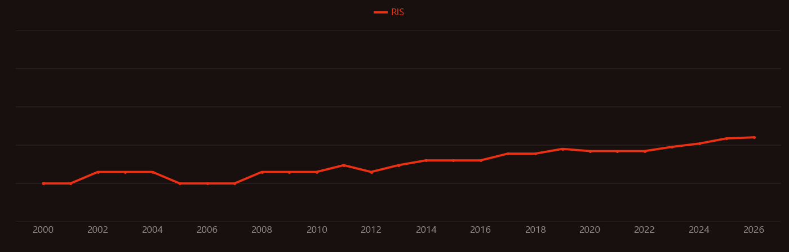
Task: Click the 2024 x-axis label
Action: pos(699,230)
